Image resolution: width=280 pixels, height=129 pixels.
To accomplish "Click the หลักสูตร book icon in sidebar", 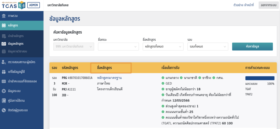I will tap(4, 25).
